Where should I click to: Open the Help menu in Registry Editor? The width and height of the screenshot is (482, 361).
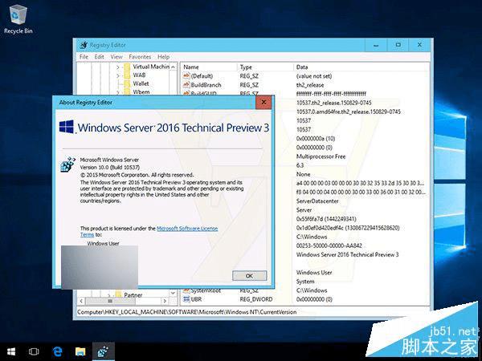click(x=164, y=57)
